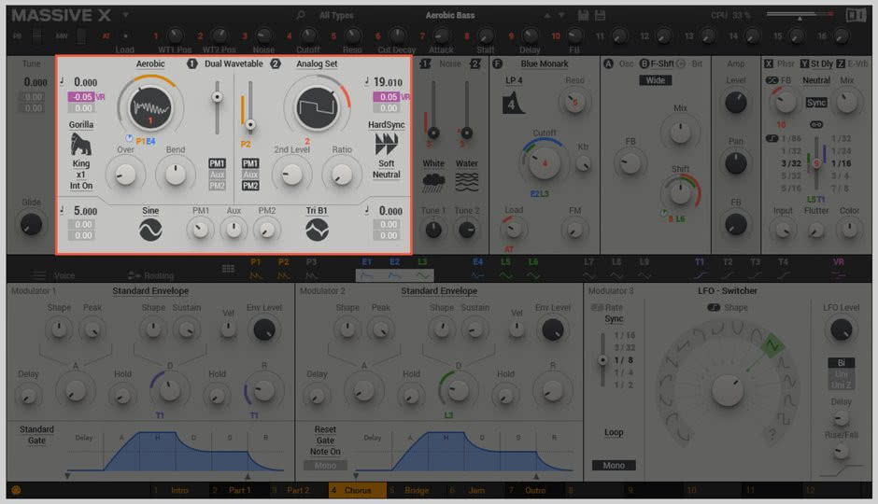Image resolution: width=878 pixels, height=504 pixels.
Task: Click the save preset disk icon
Action: tap(583, 15)
